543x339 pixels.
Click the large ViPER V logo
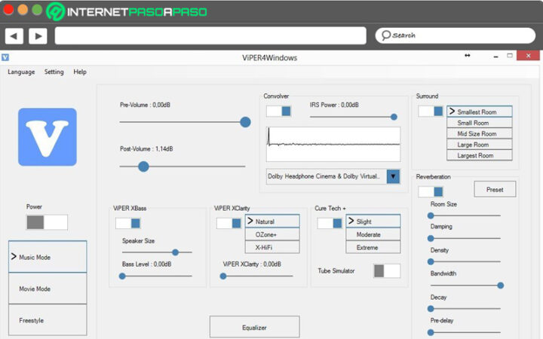(48, 137)
